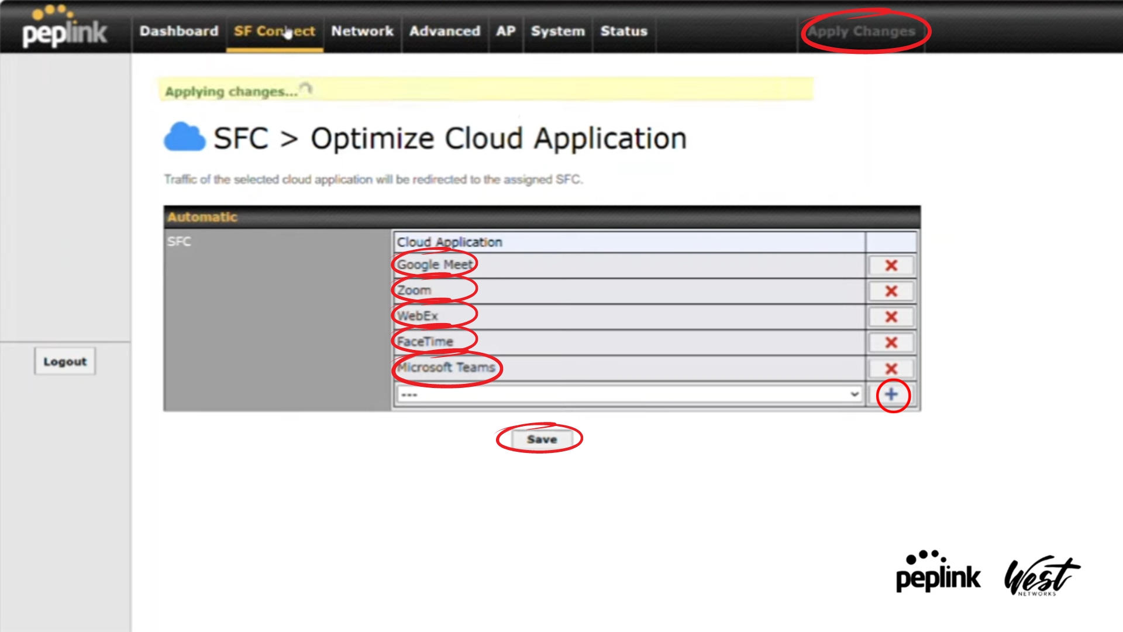
Task: Open the Network menu tab
Action: pyautogui.click(x=362, y=31)
